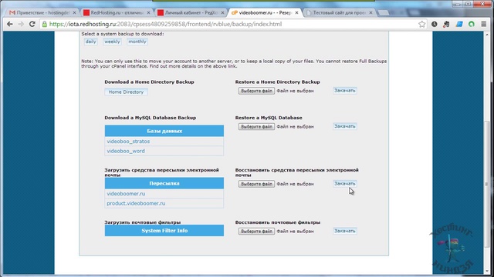Click the Базы данных table header
The image size is (494, 277).
(164, 131)
